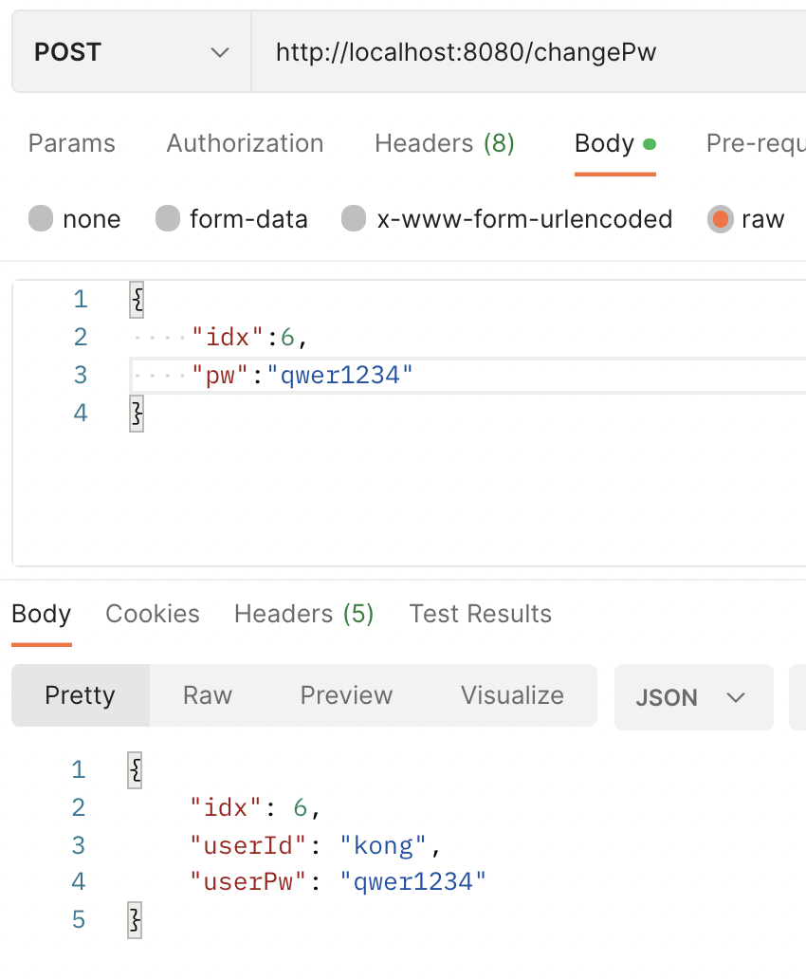The height and width of the screenshot is (979, 806).
Task: Click the Pretty response view button
Action: 80,695
